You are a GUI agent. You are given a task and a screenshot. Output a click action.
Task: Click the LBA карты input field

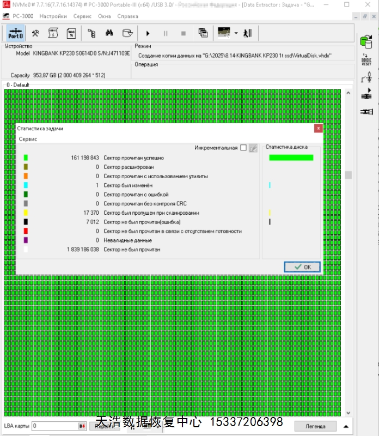point(54,426)
